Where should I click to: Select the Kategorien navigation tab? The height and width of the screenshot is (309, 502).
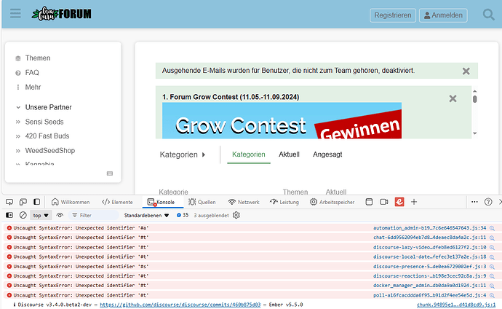(x=248, y=154)
